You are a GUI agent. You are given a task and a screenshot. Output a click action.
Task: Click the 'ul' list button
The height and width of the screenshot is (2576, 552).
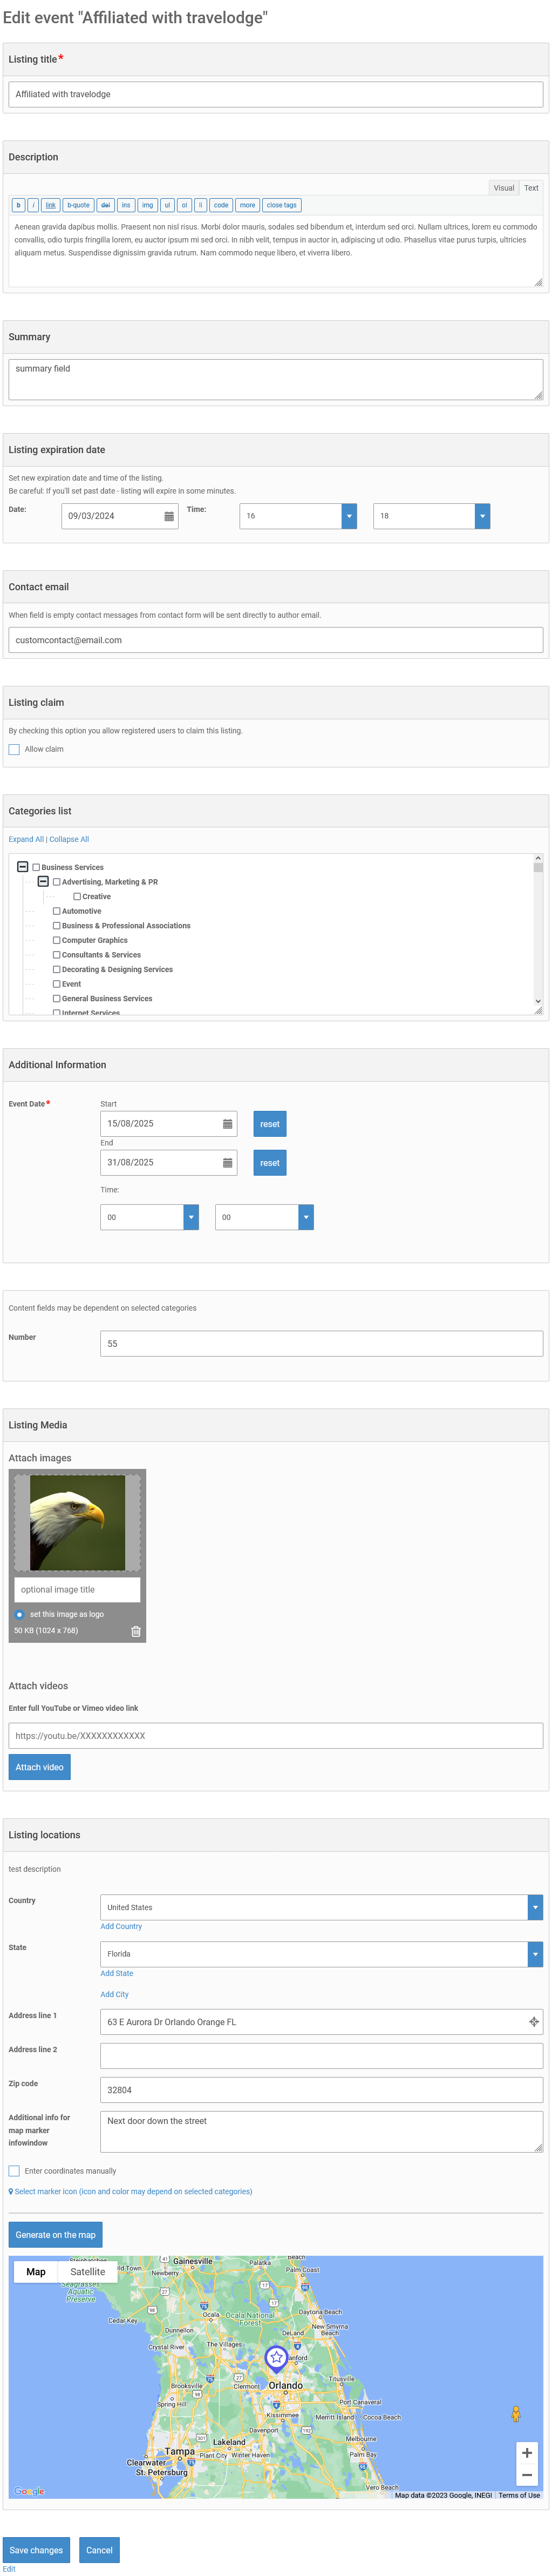[167, 205]
